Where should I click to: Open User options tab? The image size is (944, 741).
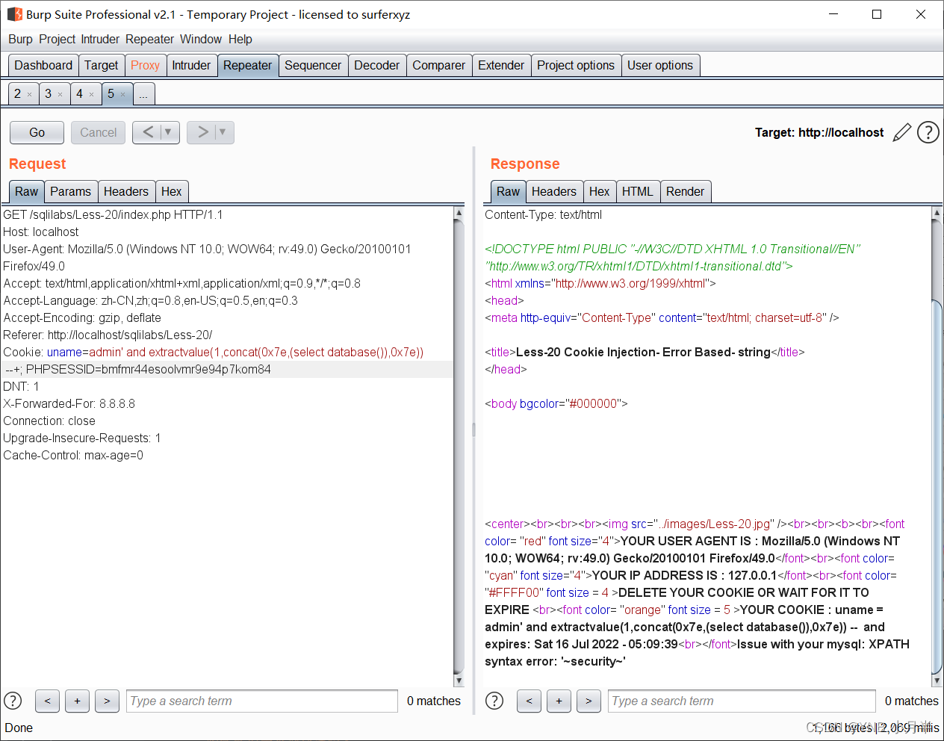coord(660,65)
